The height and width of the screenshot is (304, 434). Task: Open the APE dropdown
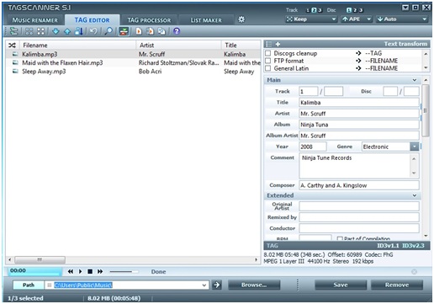[357, 19]
